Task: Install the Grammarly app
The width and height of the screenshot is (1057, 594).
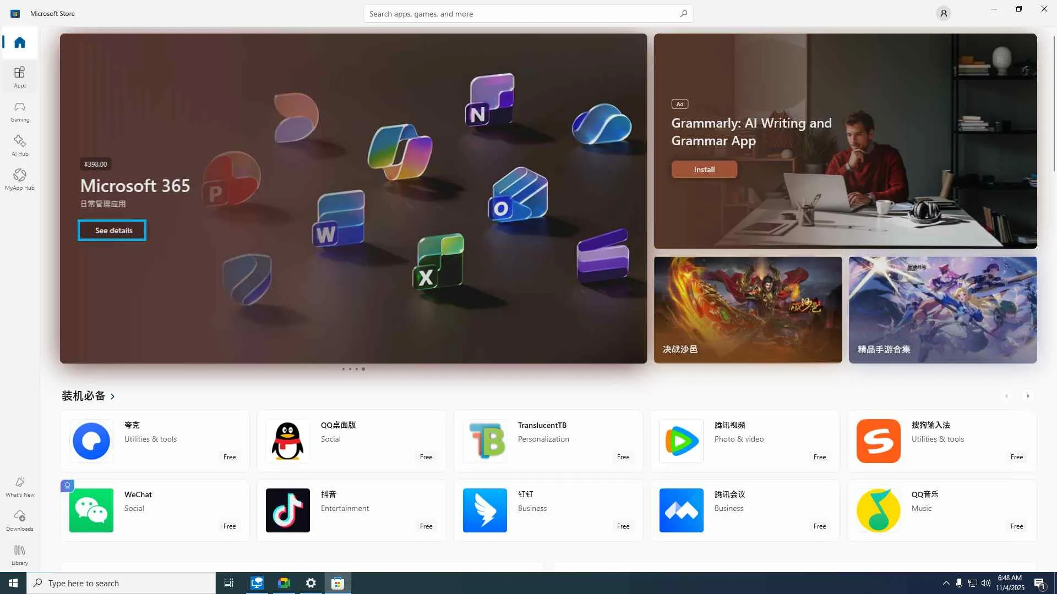Action: click(x=704, y=169)
